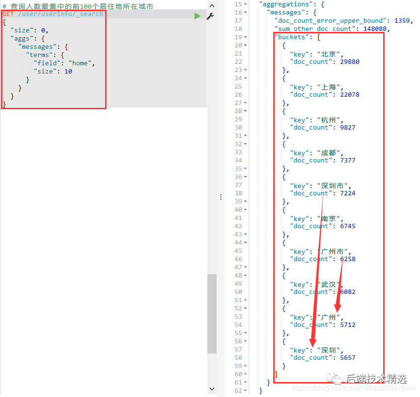Click the doc_count value 5712
420x397 pixels.
pos(348,325)
